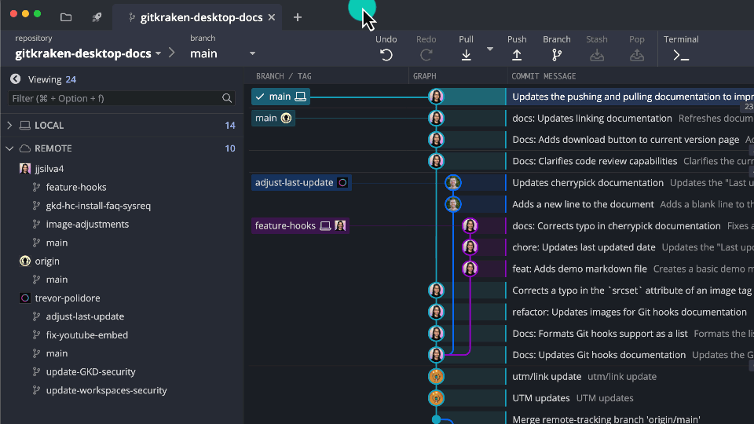Expand the LOCAL branches section
Screen dimensions: 754x424
9,126
